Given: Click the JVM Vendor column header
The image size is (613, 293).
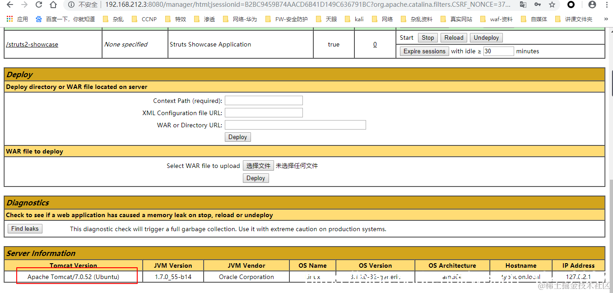Looking at the screenshot, I should 246,265.
